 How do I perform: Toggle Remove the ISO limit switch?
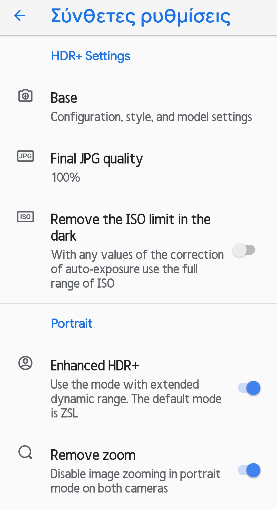[x=244, y=250]
